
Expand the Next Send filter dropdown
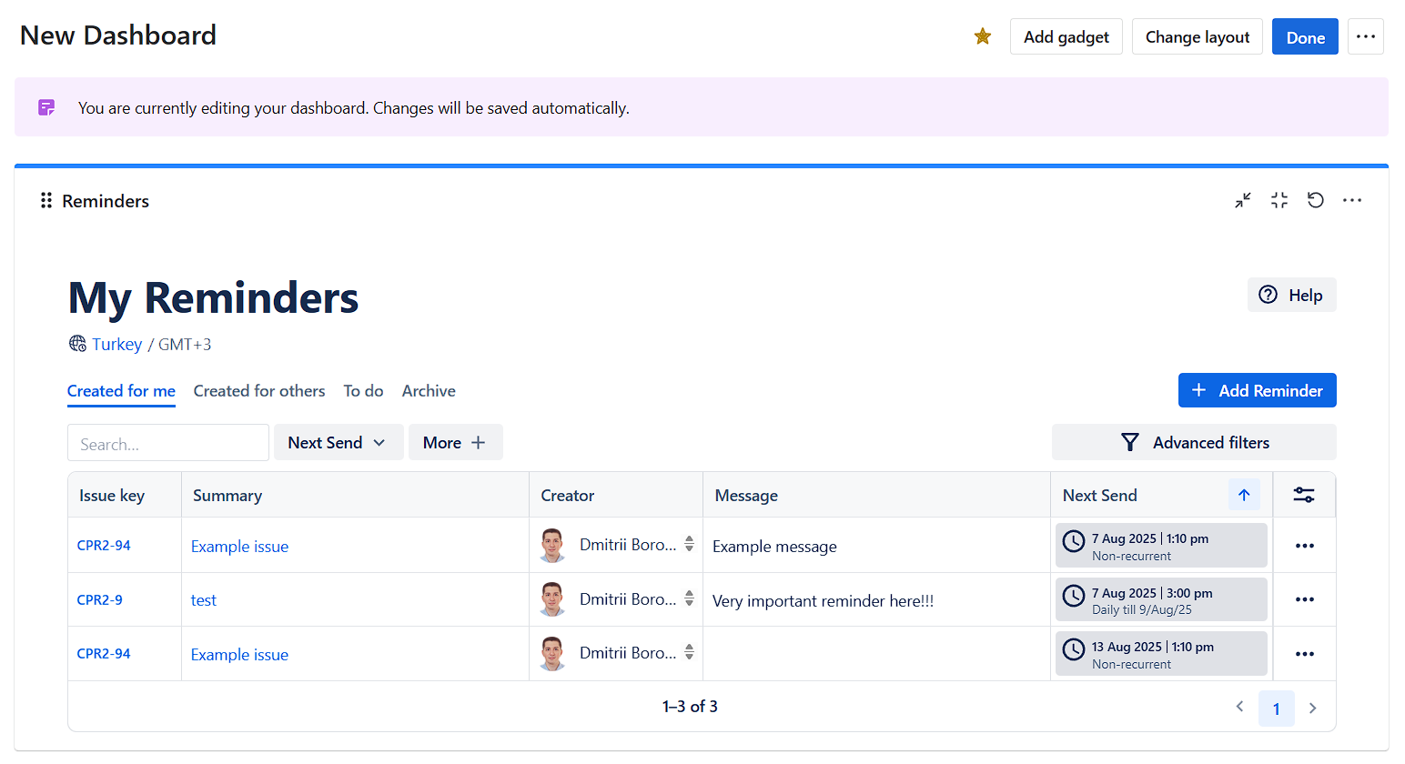click(x=338, y=443)
